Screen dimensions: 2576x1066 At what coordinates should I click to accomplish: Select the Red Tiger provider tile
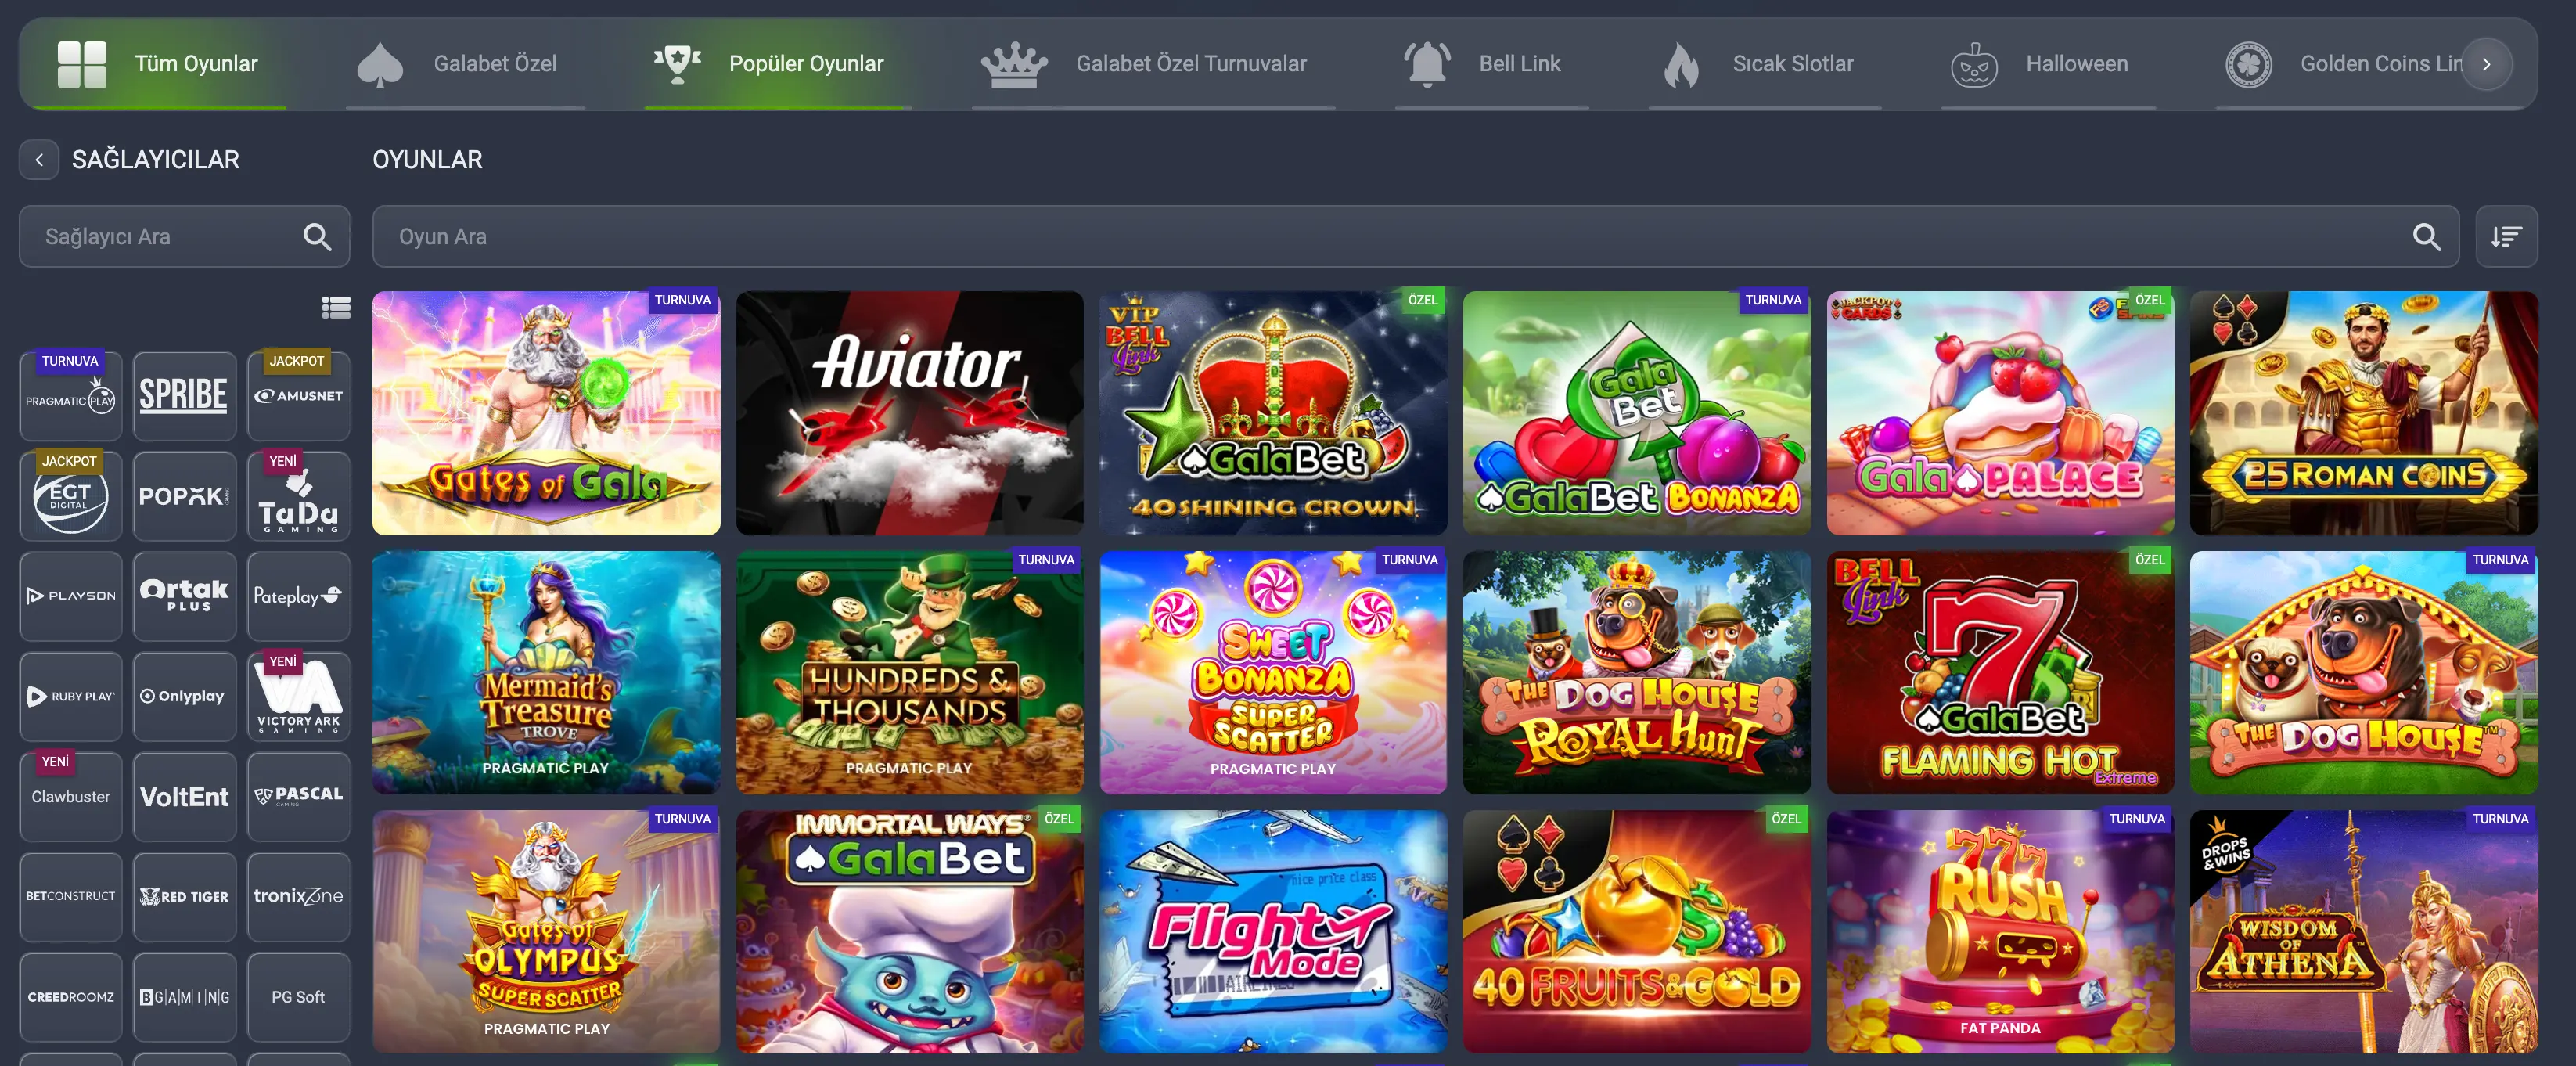(x=184, y=897)
